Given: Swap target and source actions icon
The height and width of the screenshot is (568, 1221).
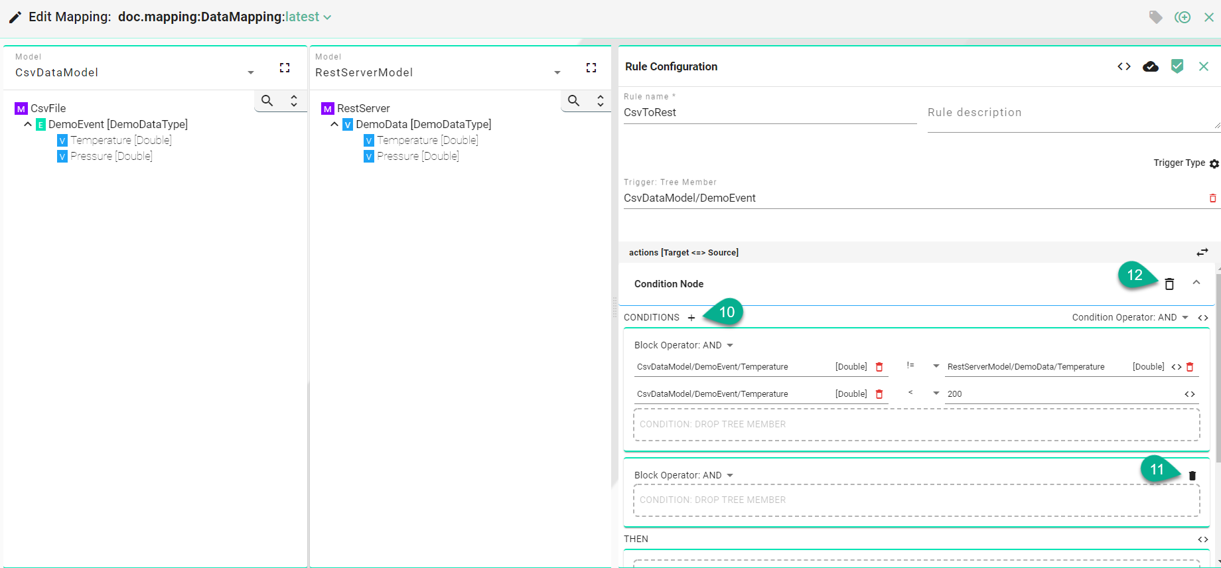Looking at the screenshot, I should pos(1202,252).
